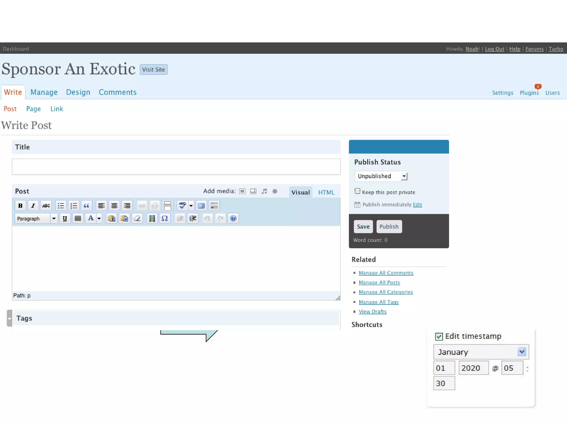
Task: Click the Add audio media icon
Action: [x=264, y=191]
